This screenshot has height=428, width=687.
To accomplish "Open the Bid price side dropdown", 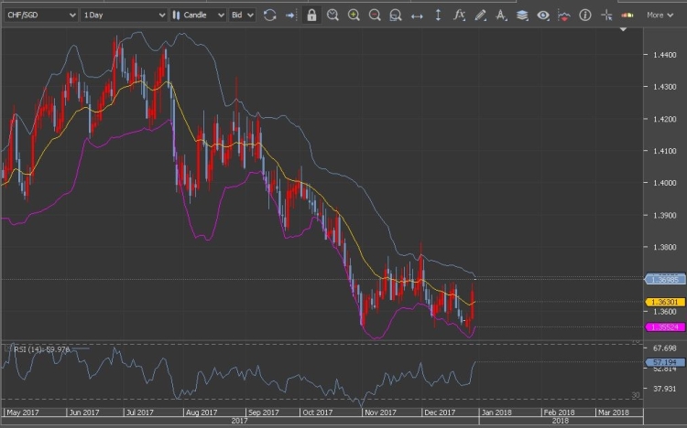I will [x=242, y=15].
